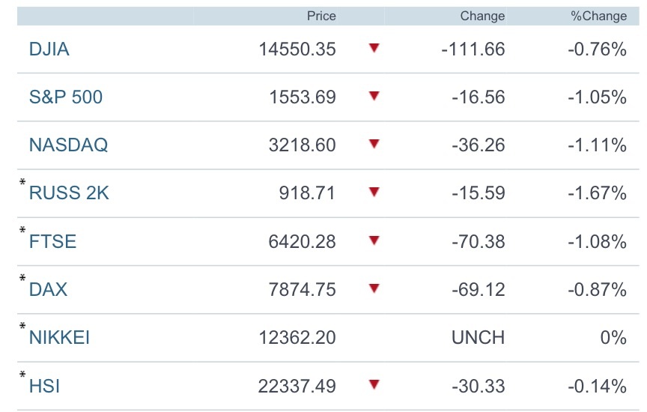Go to the FTSE index page

pos(52,241)
